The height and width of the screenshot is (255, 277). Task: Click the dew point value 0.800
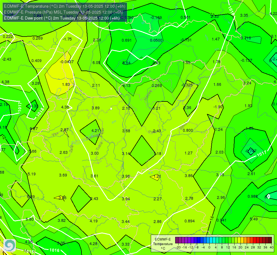[x=188, y=130]
